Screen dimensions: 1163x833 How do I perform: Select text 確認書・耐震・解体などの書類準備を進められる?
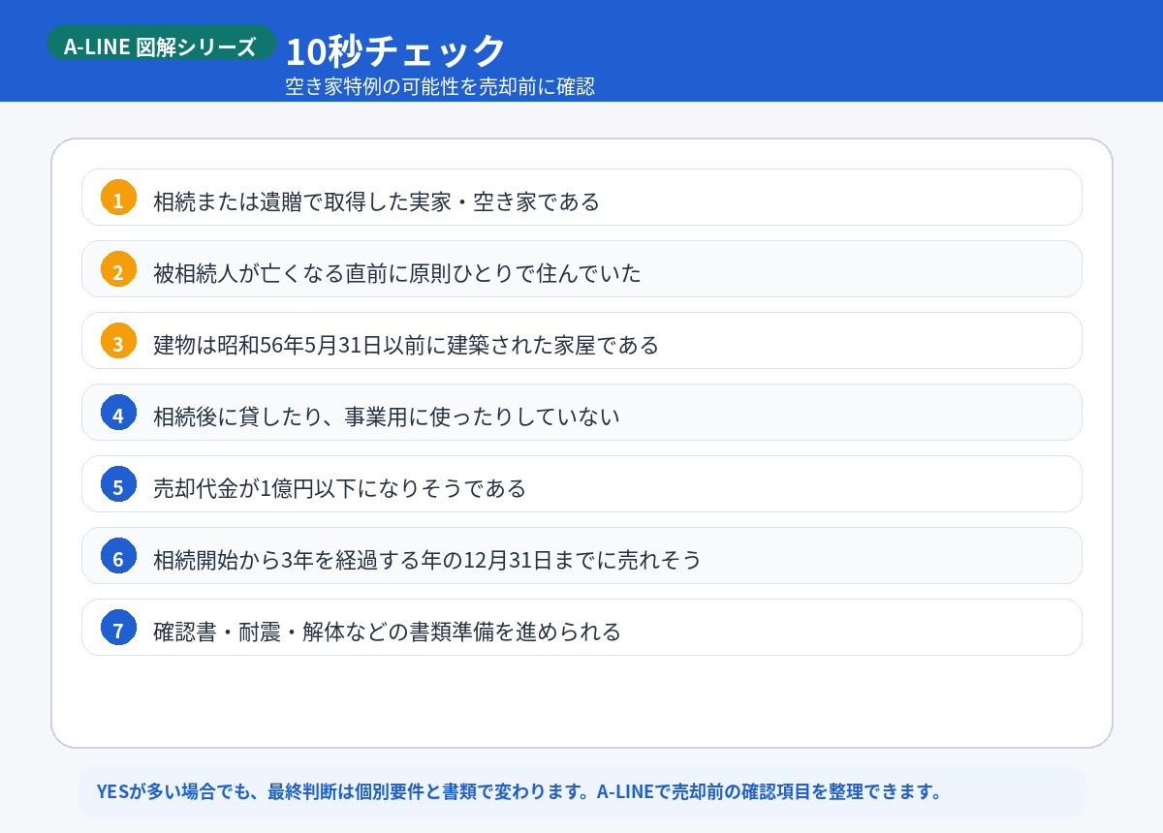387,632
